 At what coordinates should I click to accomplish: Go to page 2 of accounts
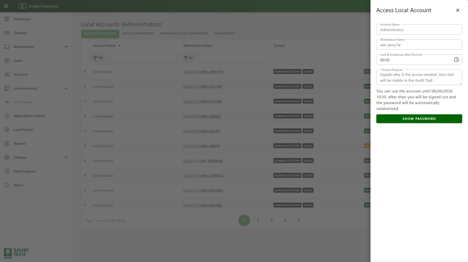coord(258,221)
